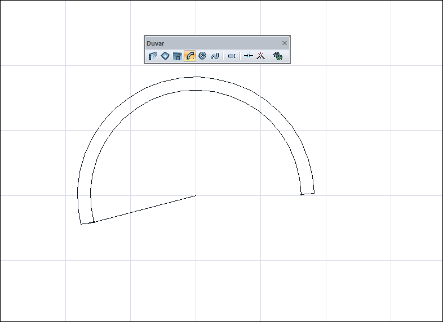Click the left end cap of the wall
Viewport: 443px width, 322px height.
pos(87,223)
